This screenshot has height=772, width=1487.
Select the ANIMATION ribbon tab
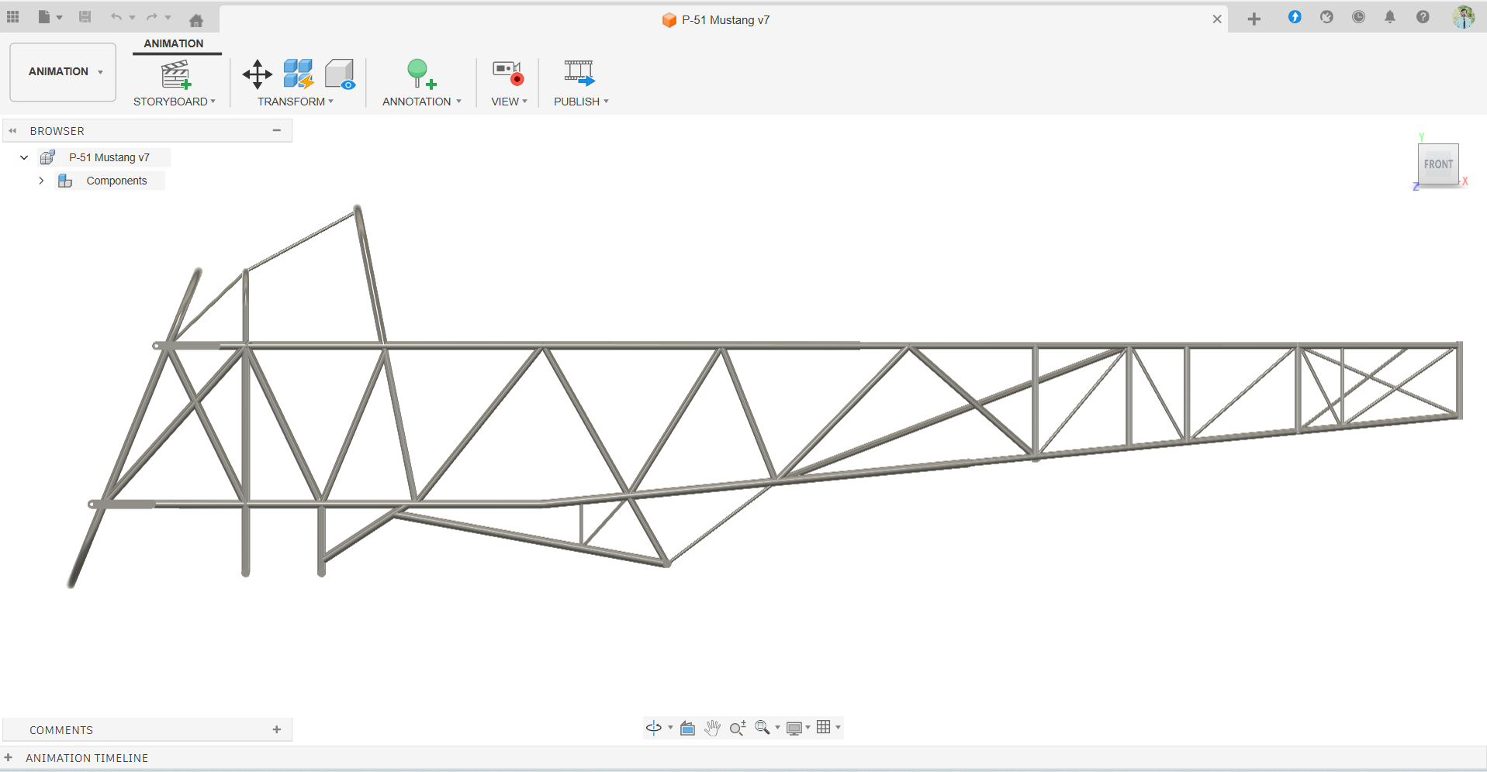point(174,43)
